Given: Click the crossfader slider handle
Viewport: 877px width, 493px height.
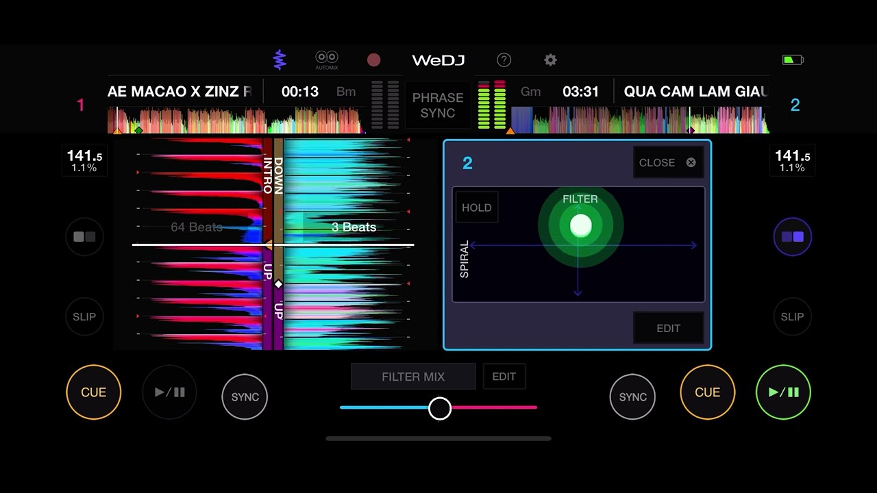Looking at the screenshot, I should click(x=440, y=408).
